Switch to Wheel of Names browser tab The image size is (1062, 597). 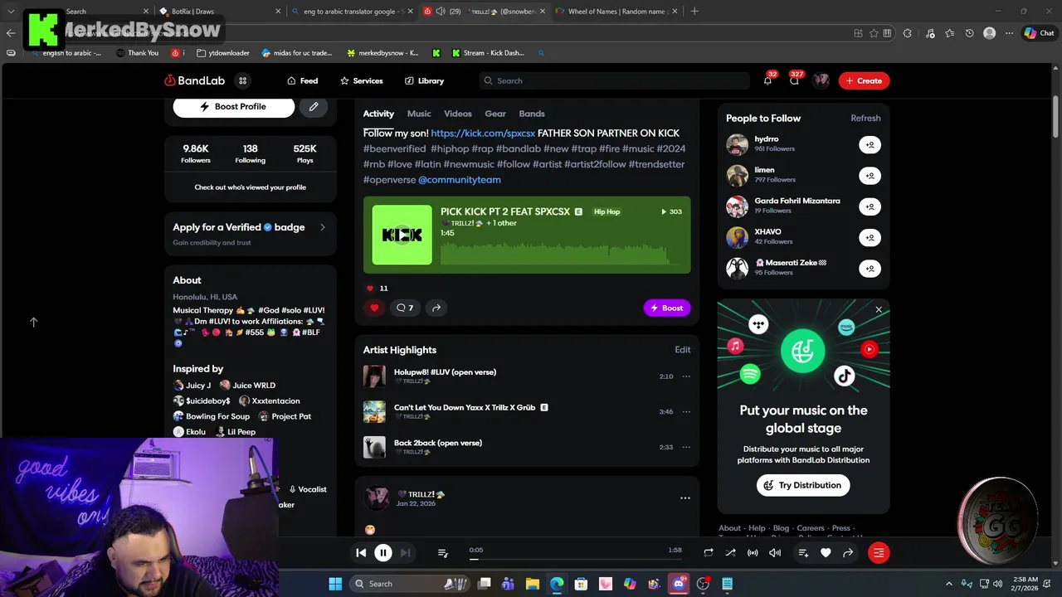point(615,12)
